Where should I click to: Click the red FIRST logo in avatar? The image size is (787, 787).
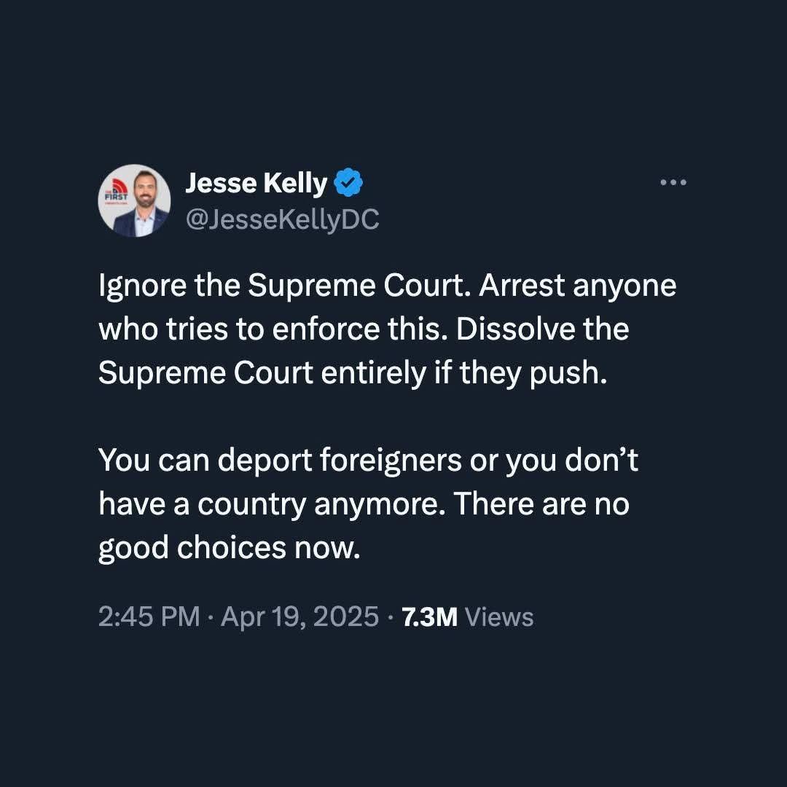click(x=116, y=191)
